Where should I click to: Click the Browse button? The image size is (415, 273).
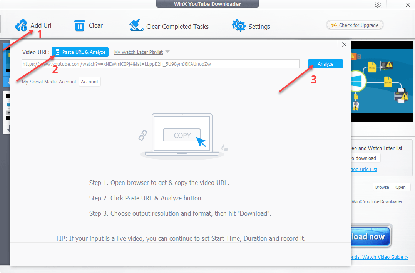pyautogui.click(x=382, y=187)
